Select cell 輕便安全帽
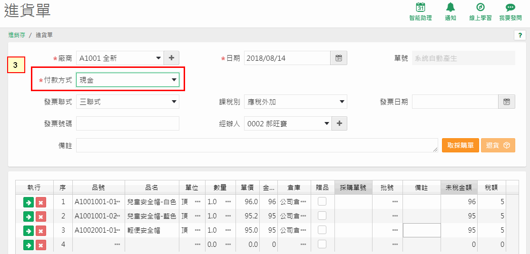 (x=152, y=230)
